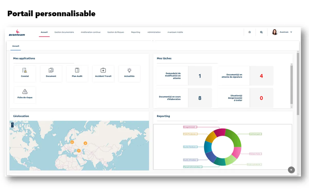The height and width of the screenshot is (193, 309).
Task: Click the Mes tâches scrollbar down arrow
Action: [x=291, y=107]
